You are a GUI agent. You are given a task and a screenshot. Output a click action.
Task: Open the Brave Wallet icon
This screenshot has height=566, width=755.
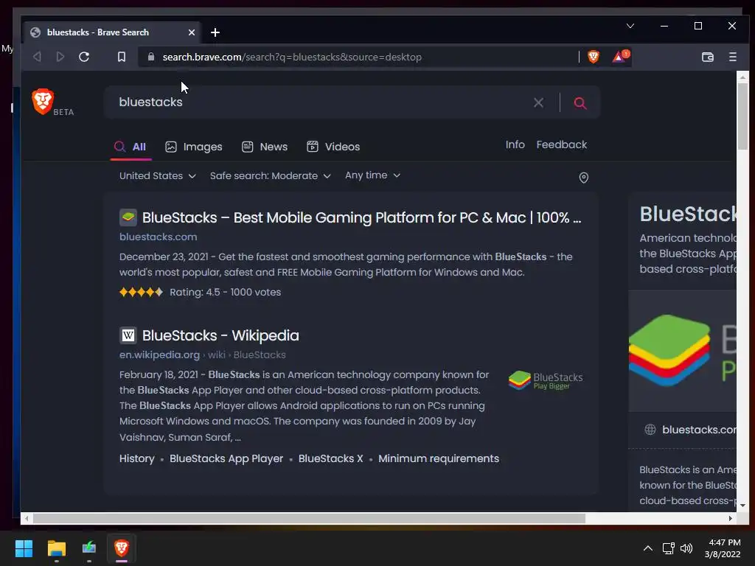pyautogui.click(x=707, y=57)
